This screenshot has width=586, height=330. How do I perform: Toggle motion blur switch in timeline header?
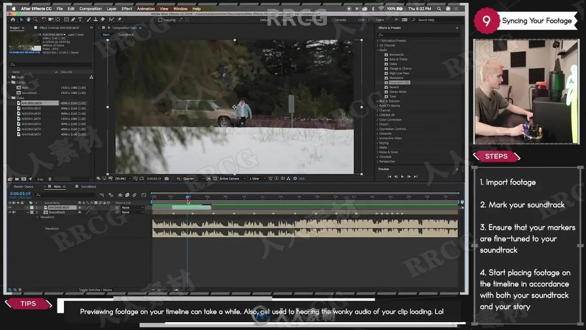(x=134, y=195)
